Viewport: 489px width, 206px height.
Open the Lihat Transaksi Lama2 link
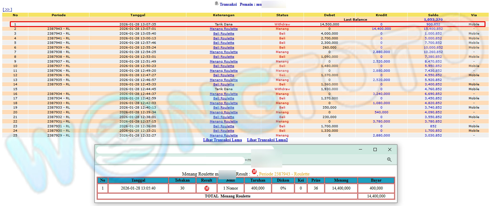(x=267, y=140)
